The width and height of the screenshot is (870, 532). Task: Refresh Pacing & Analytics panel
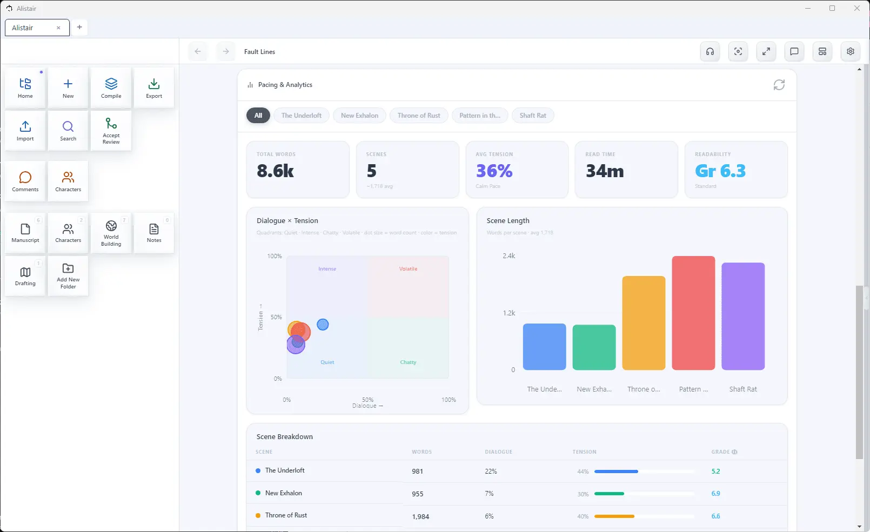779,85
